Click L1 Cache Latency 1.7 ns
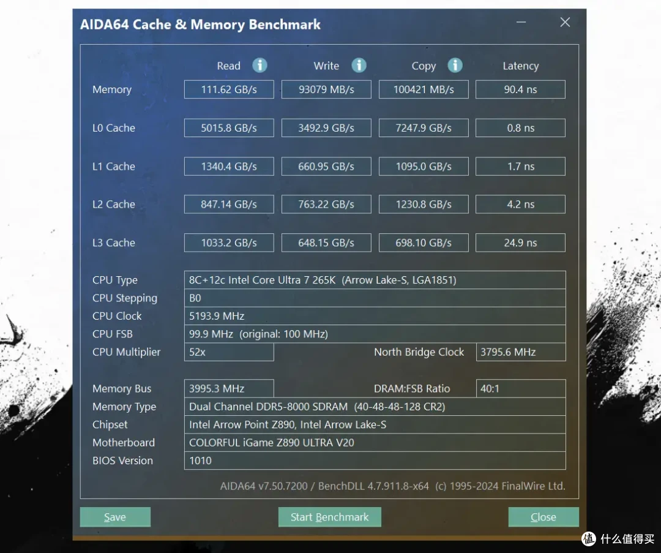 pyautogui.click(x=521, y=166)
